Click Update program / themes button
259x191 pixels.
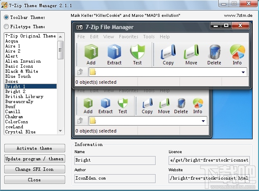pyautogui.click(x=34, y=159)
